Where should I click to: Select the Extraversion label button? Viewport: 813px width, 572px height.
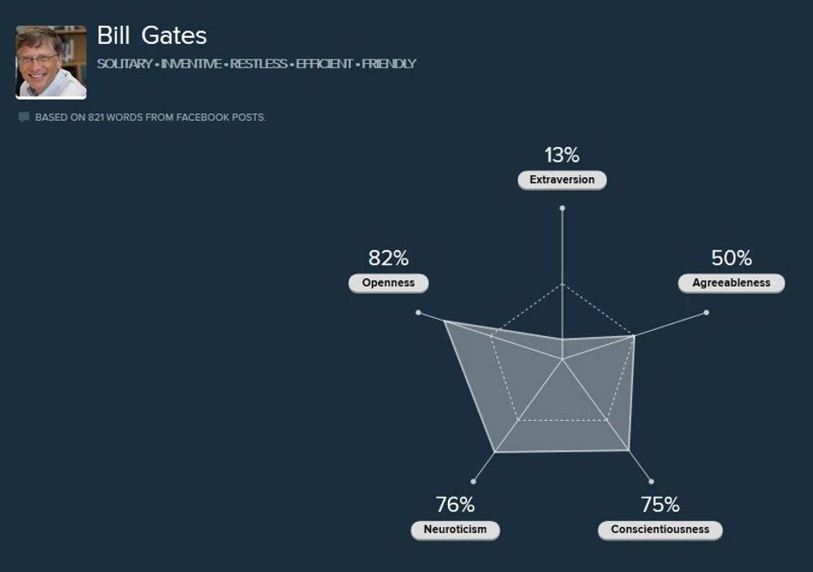(x=562, y=180)
